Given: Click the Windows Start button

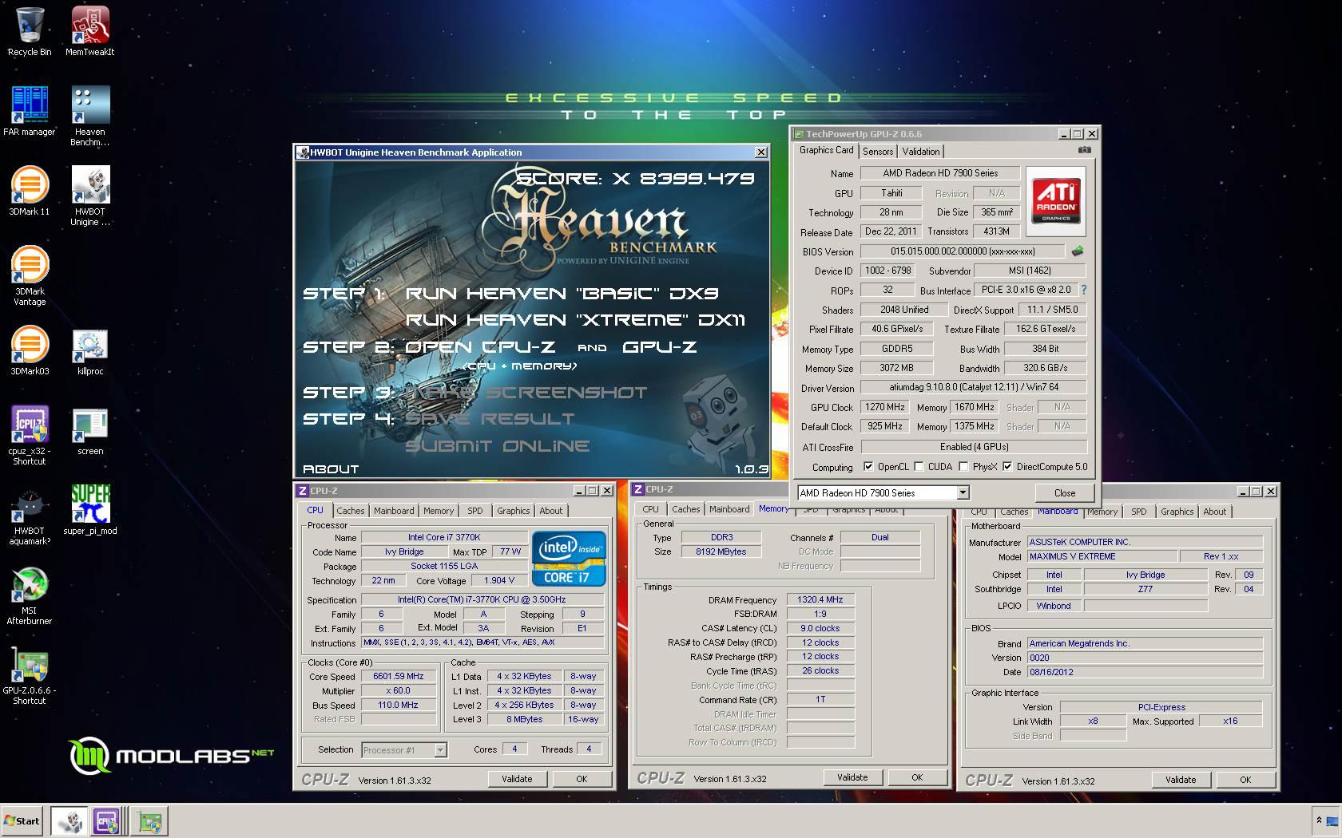Looking at the screenshot, I should tap(22, 821).
